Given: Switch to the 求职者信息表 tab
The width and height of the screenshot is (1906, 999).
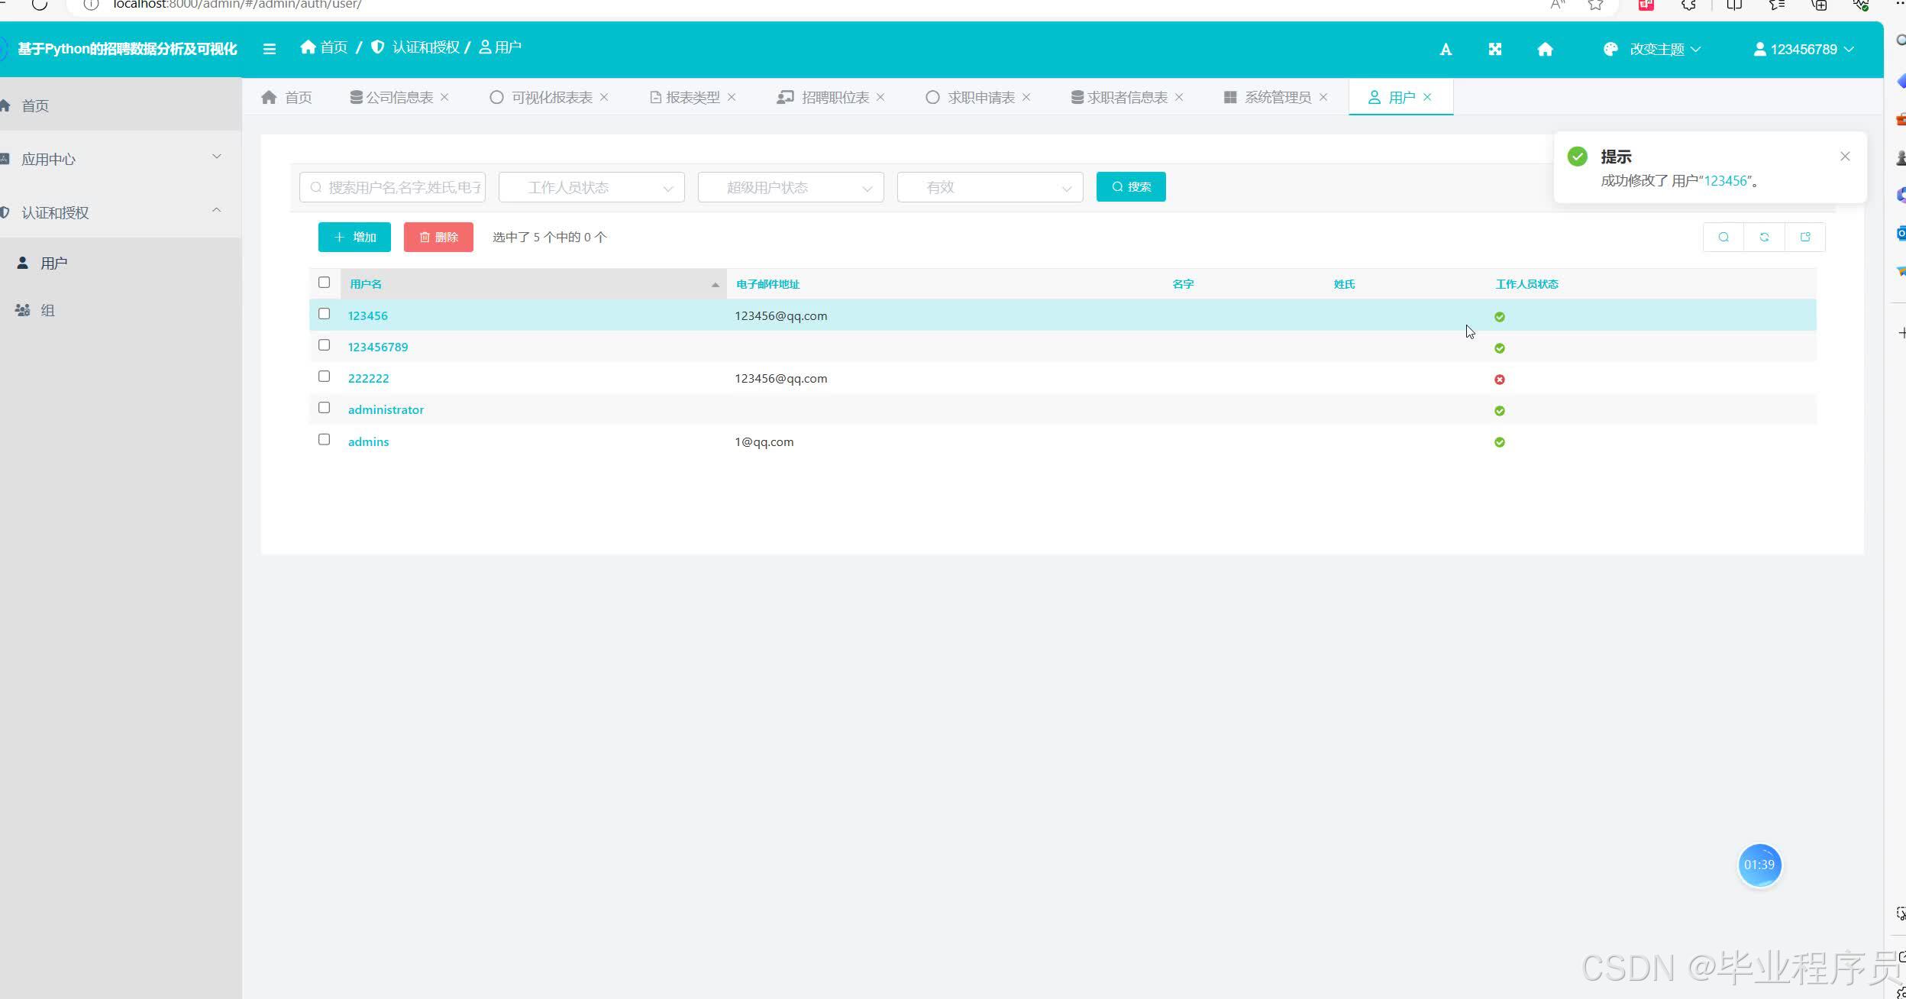Looking at the screenshot, I should click(x=1119, y=97).
